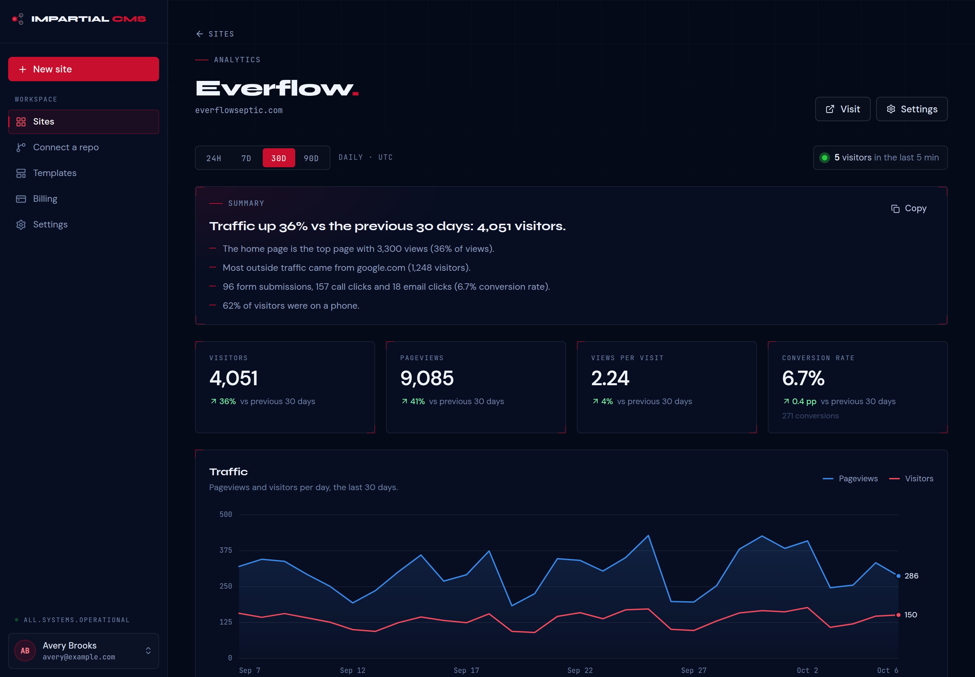Image resolution: width=975 pixels, height=677 pixels.
Task: Click the sidebar Settings gear icon
Action: [21, 224]
